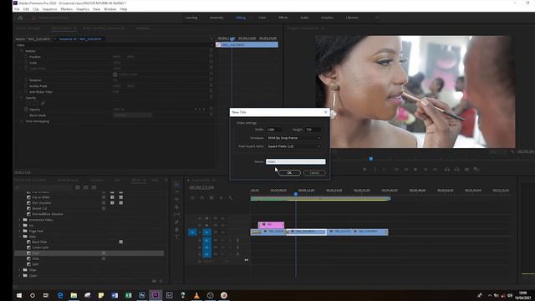Screen dimensions: 535x301
Task: Toggle the Opacity animation stopwatch
Action: (26, 110)
